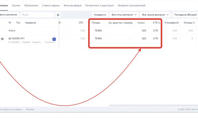
Task: Expand the Все, кроме архивных dropdown
Action: (x=155, y=15)
